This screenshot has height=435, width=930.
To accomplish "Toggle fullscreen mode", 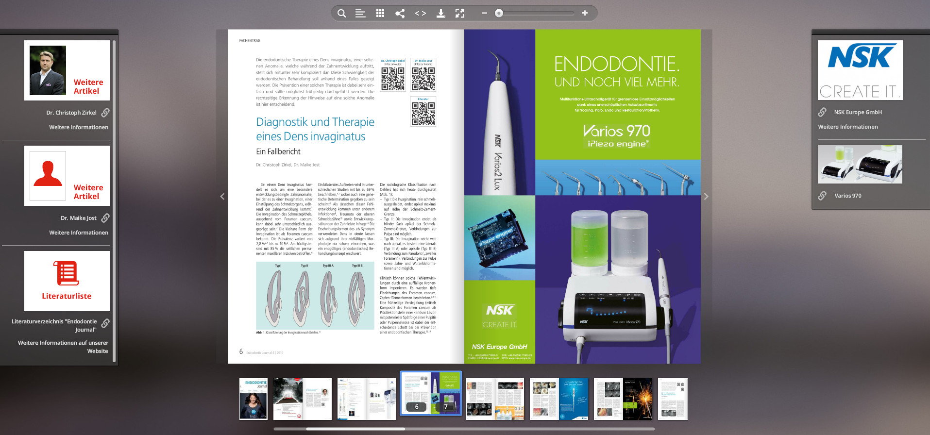I will (460, 14).
